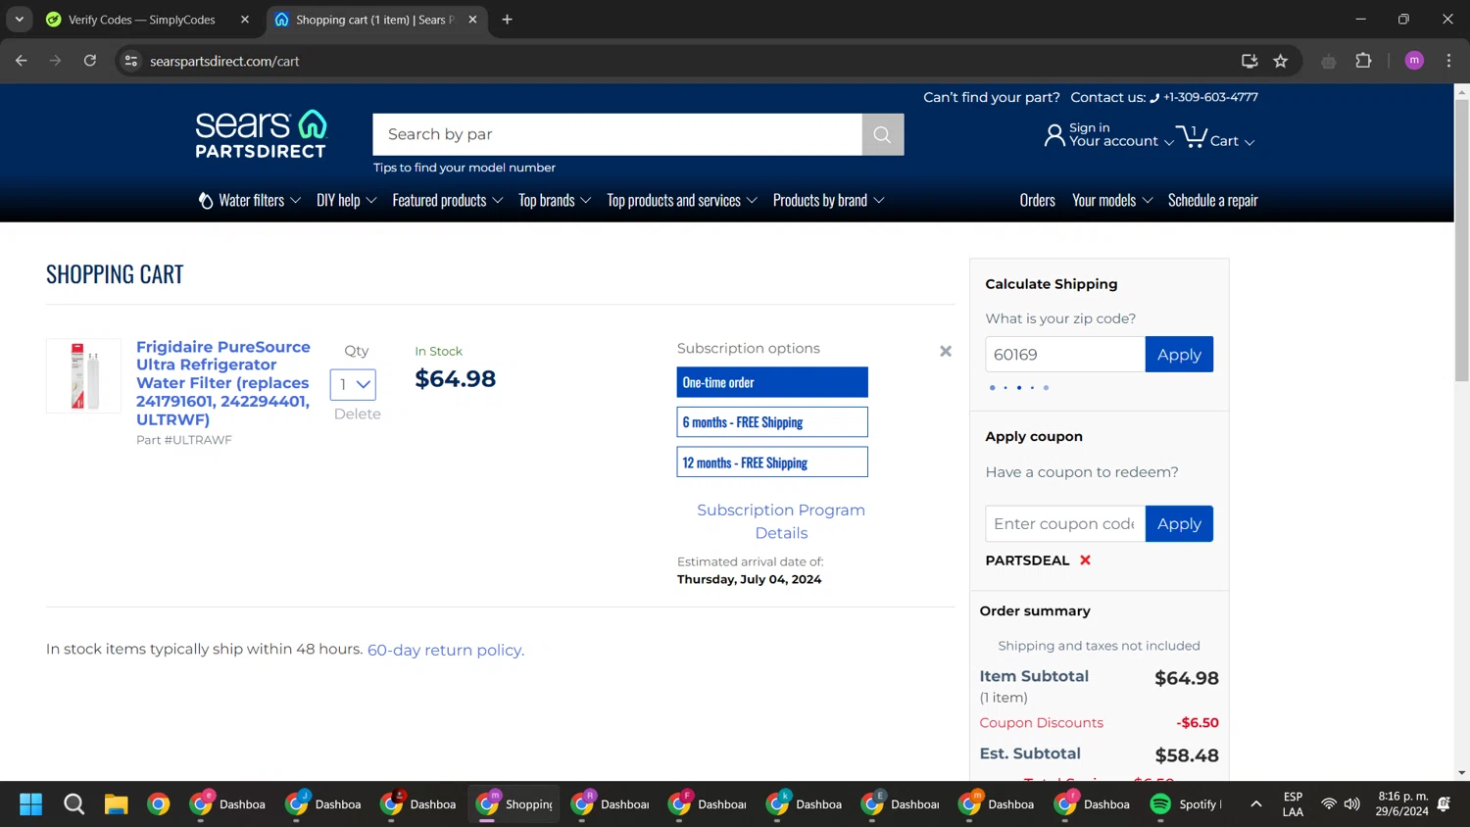Expand the DIY help menu
The image size is (1470, 827).
[347, 200]
